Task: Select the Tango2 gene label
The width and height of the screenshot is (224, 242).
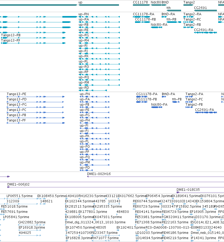Action: [x=189, y=2]
